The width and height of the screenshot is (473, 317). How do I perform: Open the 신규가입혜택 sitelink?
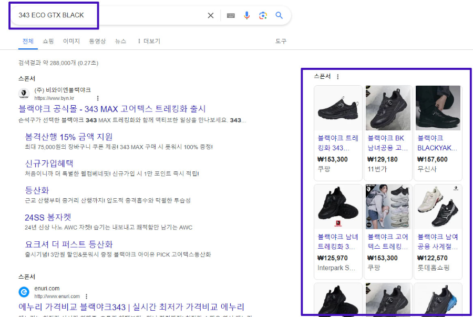point(49,163)
